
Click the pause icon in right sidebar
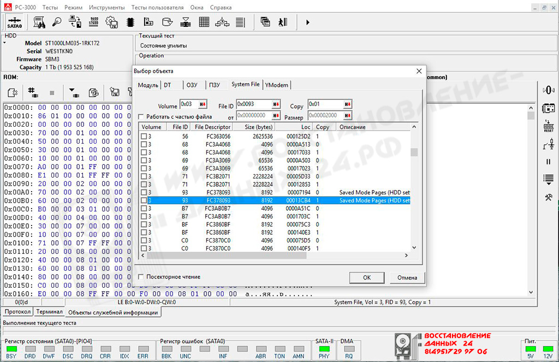pyautogui.click(x=548, y=162)
